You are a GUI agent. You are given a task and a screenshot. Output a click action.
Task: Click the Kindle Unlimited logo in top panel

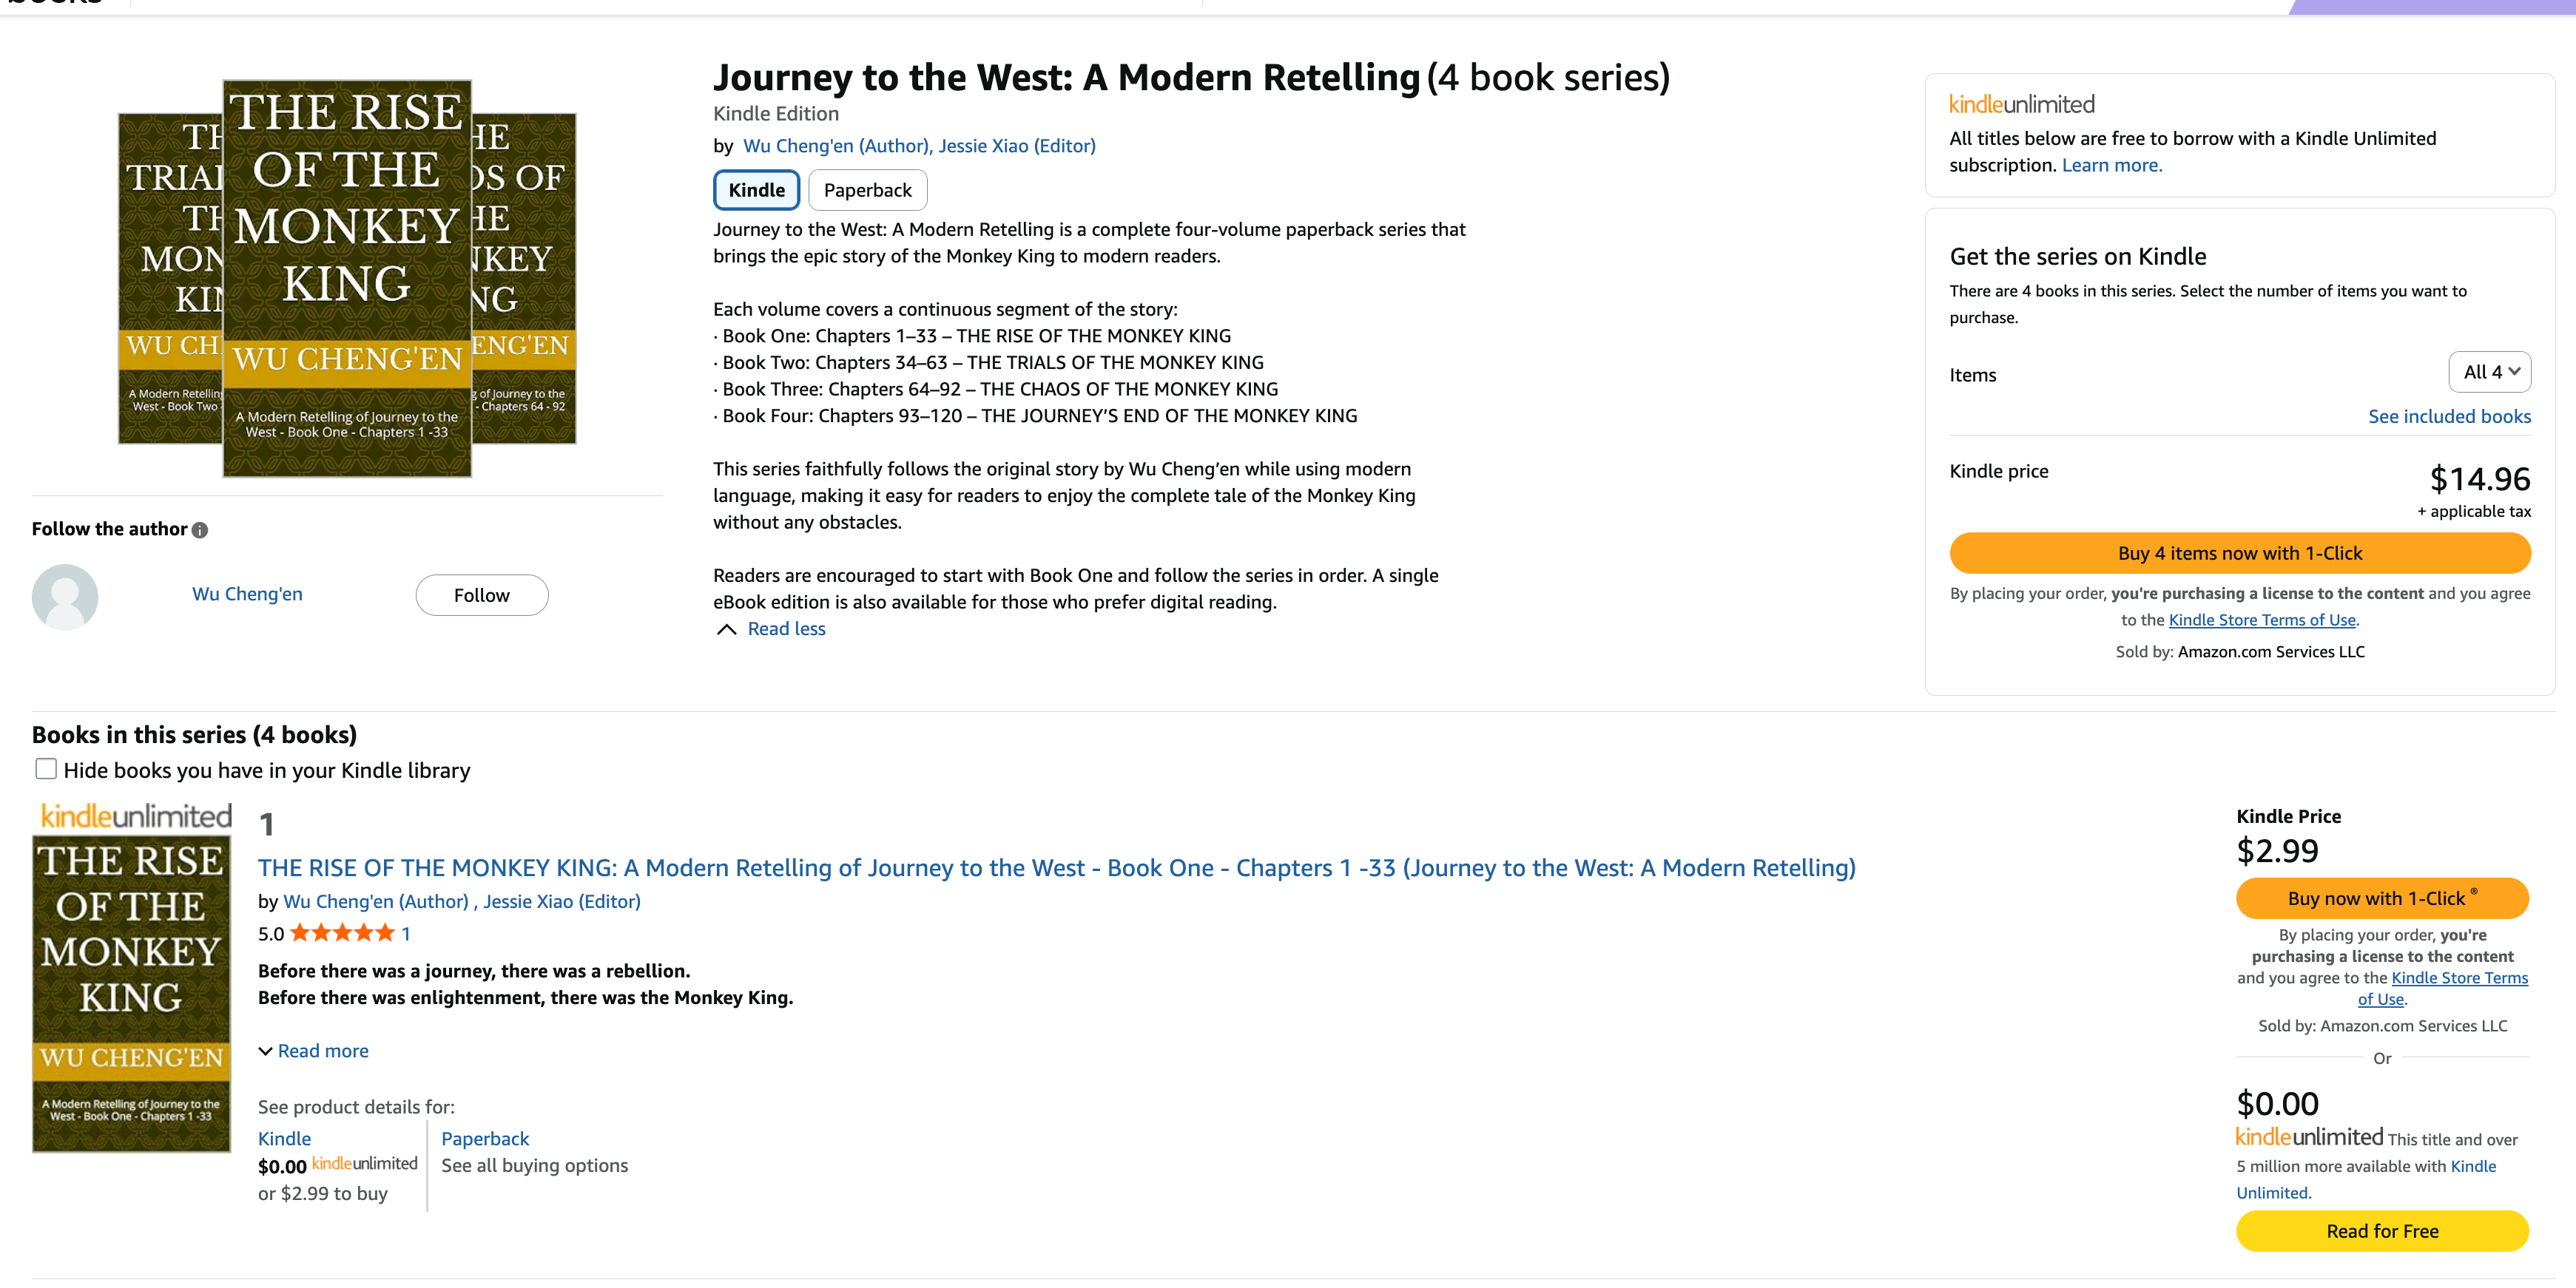pyautogui.click(x=2022, y=104)
